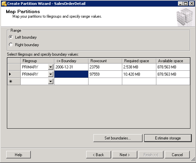The width and height of the screenshot is (196, 163).
Task: Minimize the Create Partition Wizard window
Action: (180, 4)
